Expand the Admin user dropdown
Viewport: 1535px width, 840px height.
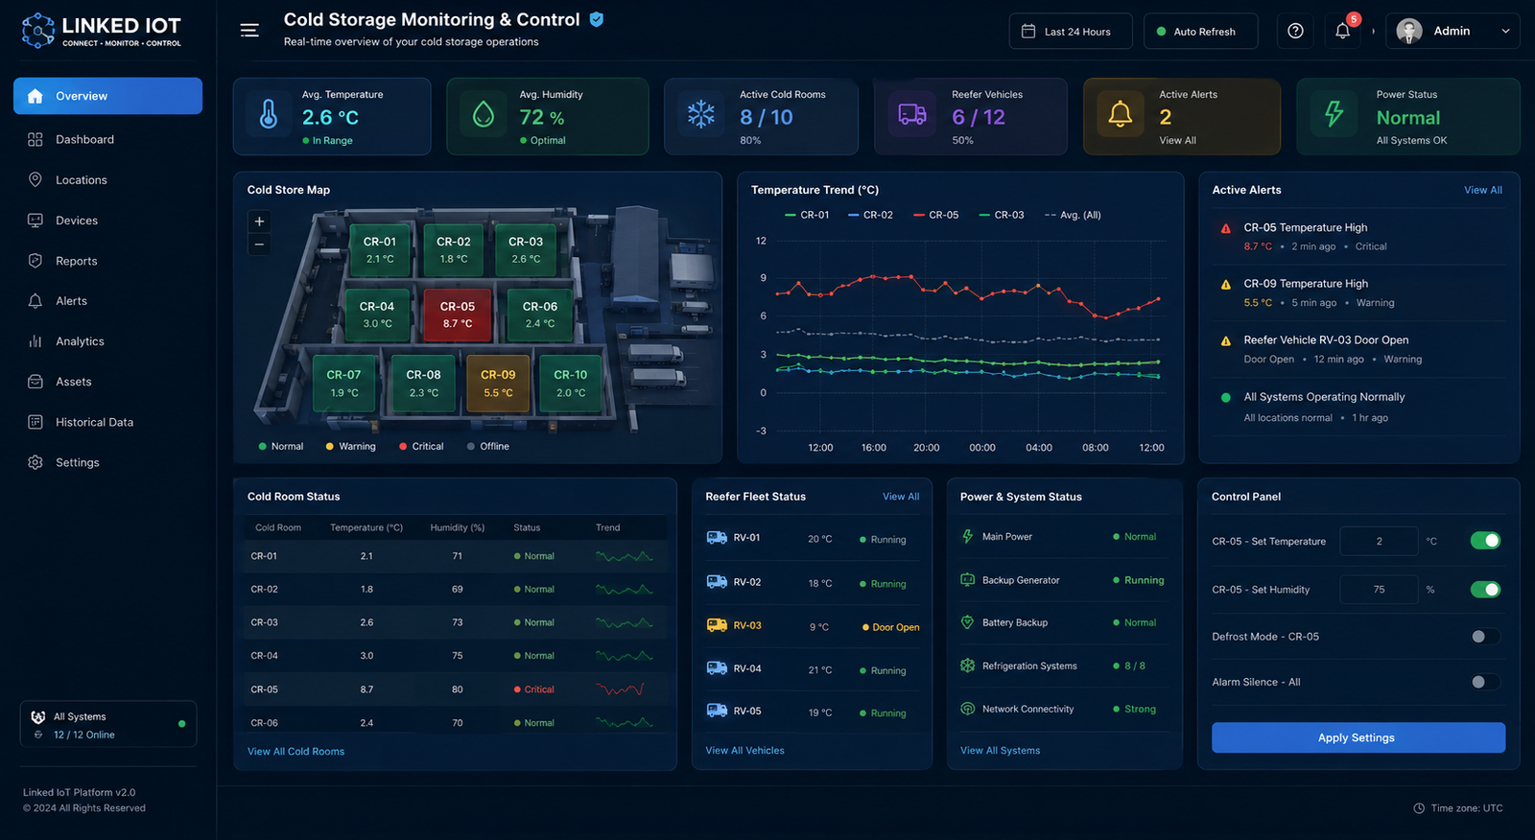coord(1452,32)
